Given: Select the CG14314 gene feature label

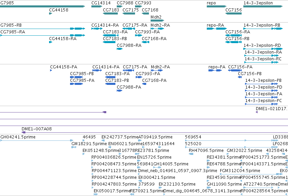Looking at the screenshot, I should coord(101,3).
